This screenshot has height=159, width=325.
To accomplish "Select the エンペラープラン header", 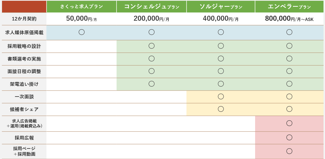I will [289, 6].
